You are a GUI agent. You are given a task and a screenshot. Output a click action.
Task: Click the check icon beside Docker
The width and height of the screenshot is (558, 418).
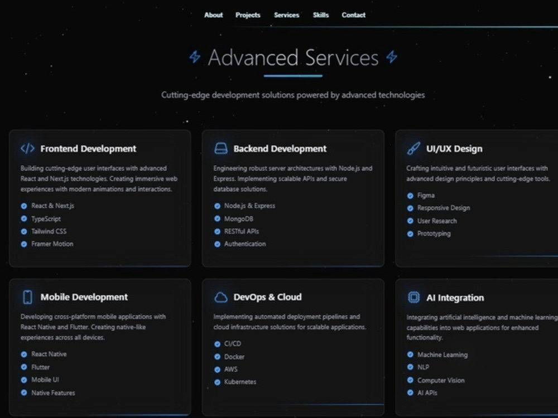pyautogui.click(x=217, y=357)
